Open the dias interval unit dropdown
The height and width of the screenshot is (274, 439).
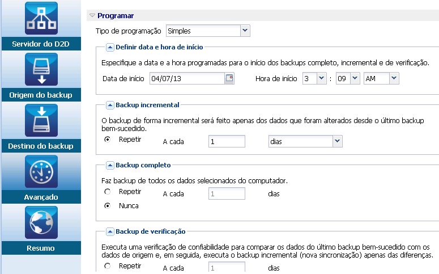point(337,141)
